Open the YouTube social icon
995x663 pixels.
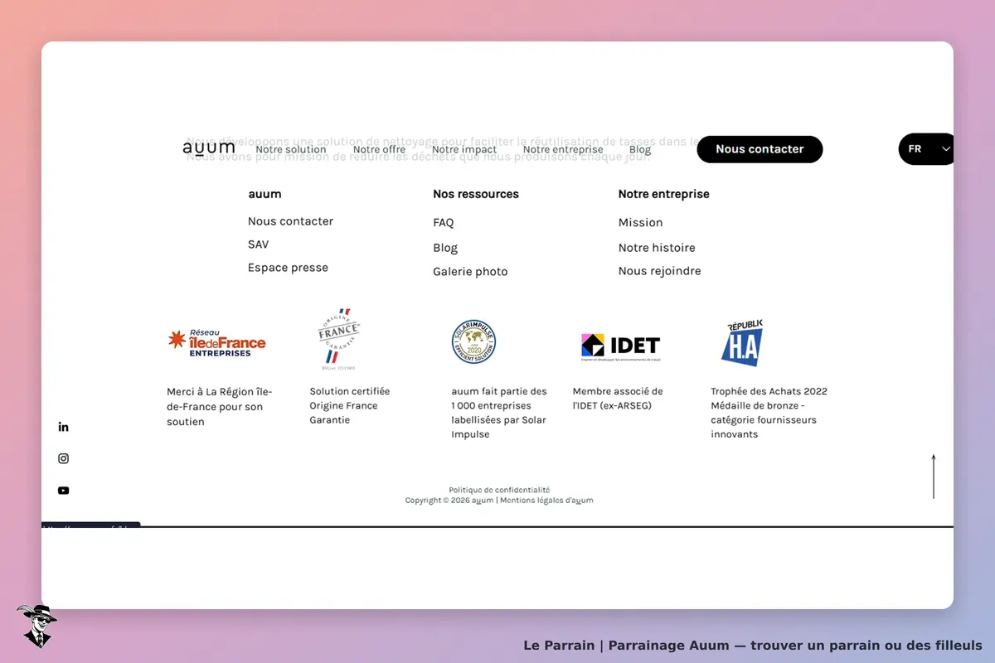coord(63,491)
